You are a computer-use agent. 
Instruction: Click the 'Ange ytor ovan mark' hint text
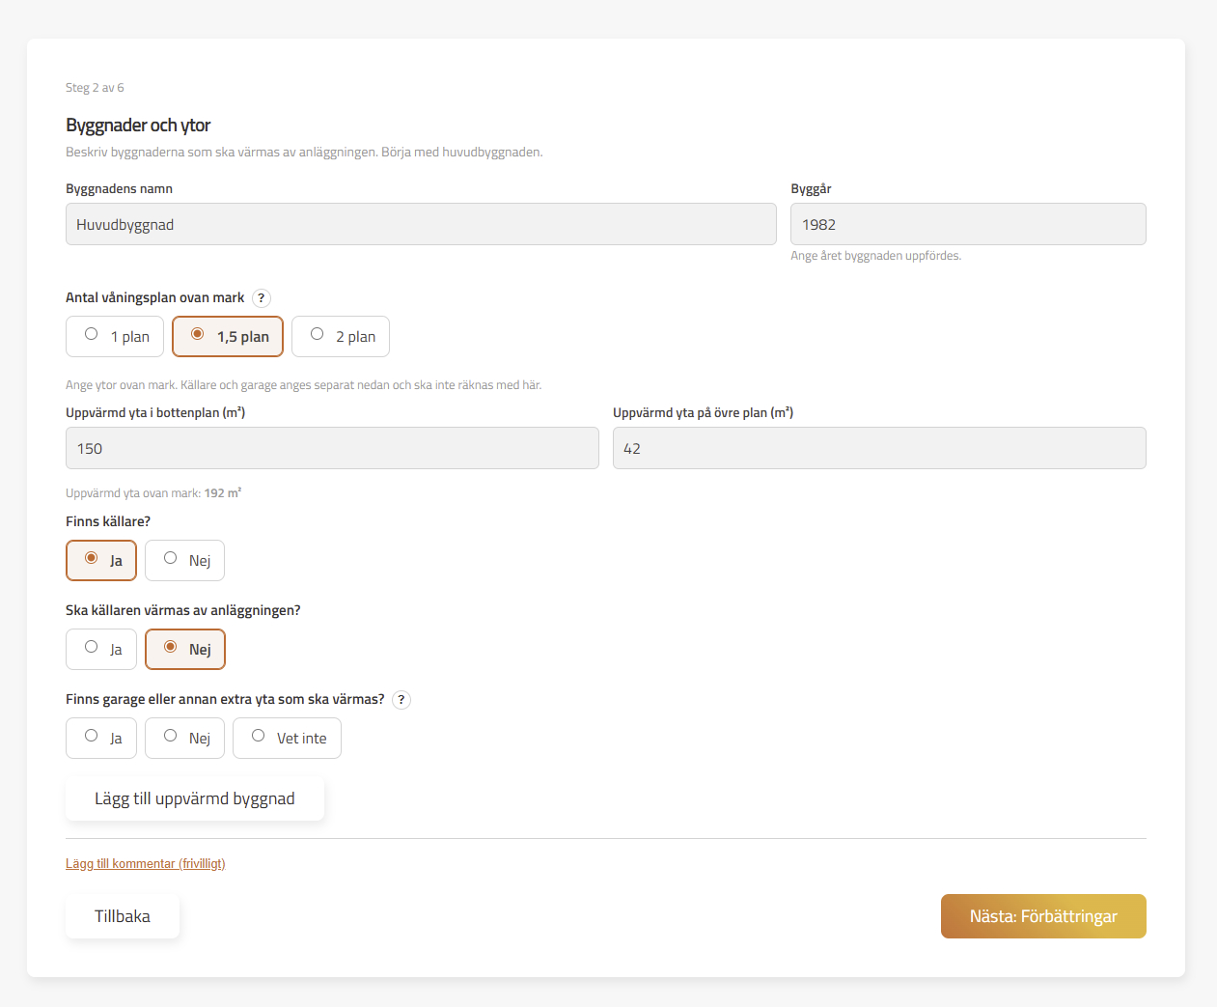304,385
